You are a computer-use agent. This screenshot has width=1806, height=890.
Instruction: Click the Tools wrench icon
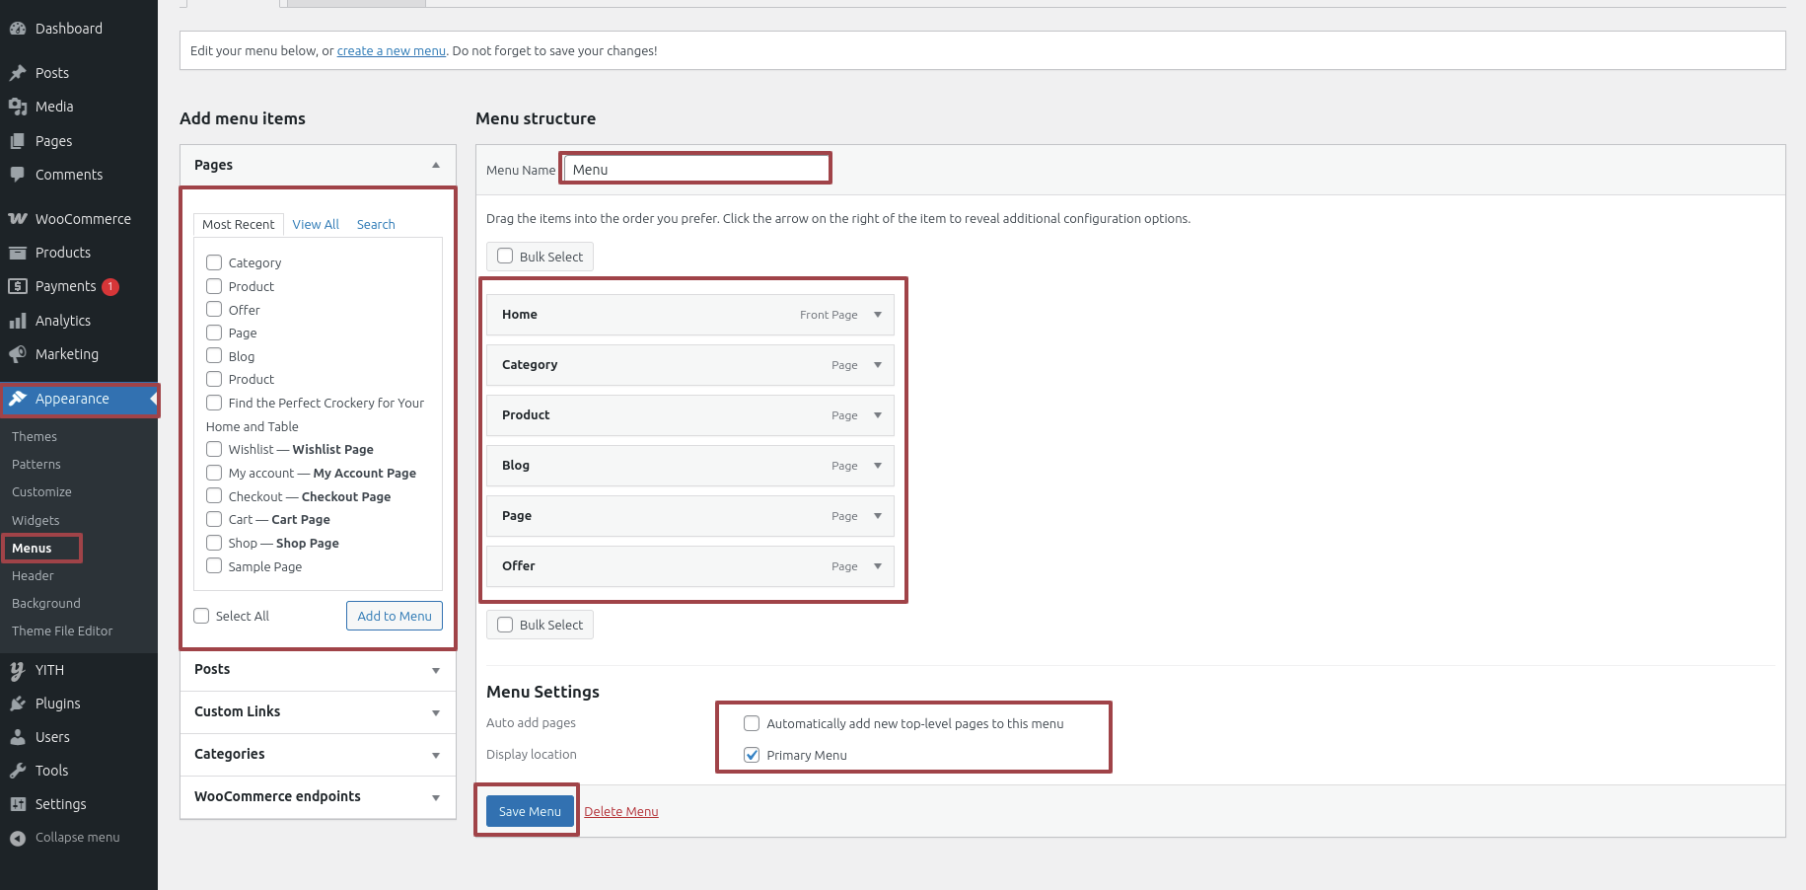click(18, 771)
